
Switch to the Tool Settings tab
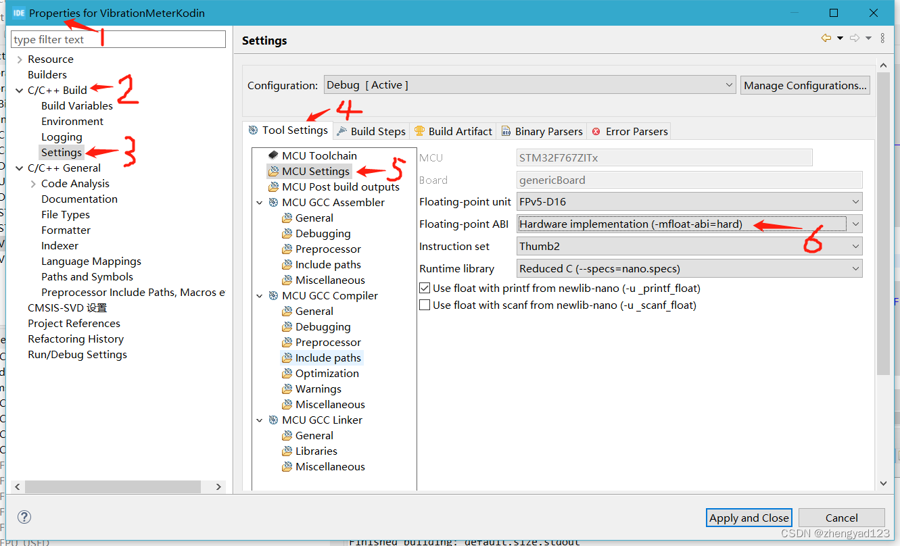(x=288, y=130)
